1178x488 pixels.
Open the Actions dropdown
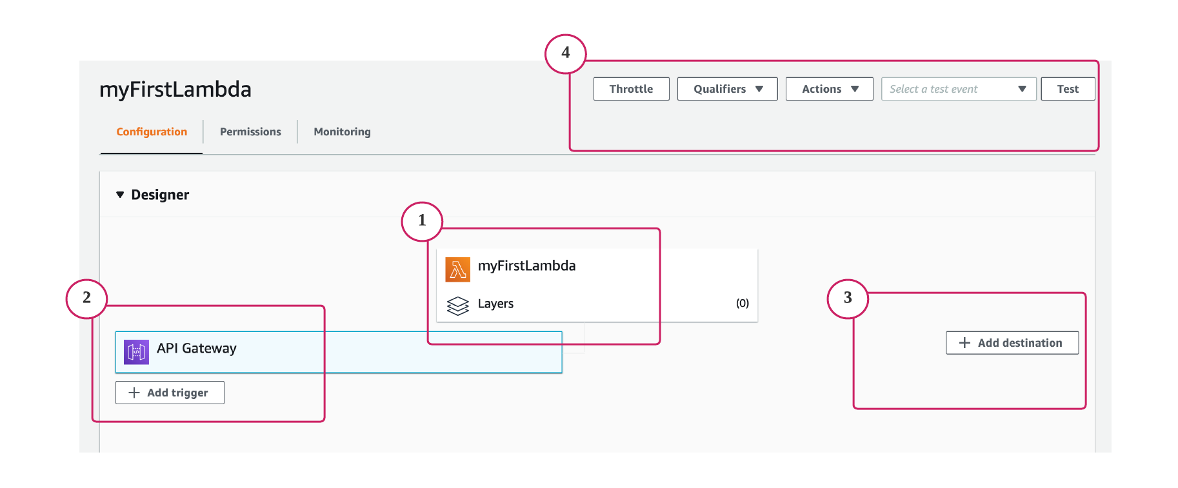click(x=829, y=89)
